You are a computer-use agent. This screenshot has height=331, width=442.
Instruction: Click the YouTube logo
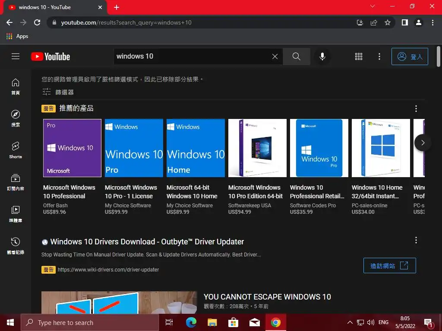pyautogui.click(x=51, y=56)
